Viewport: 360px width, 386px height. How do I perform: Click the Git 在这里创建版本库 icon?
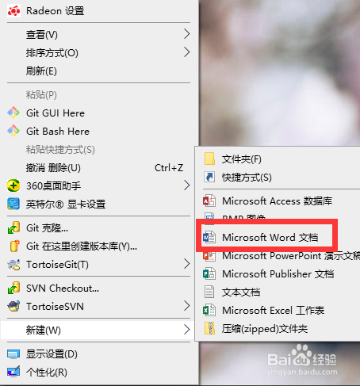click(x=14, y=246)
